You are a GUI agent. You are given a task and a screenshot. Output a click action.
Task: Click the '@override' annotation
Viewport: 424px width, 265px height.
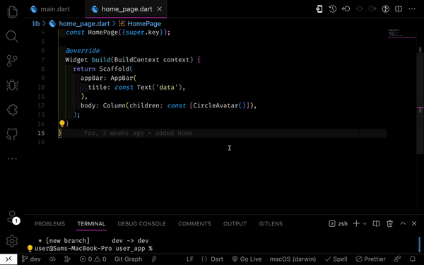(x=83, y=51)
